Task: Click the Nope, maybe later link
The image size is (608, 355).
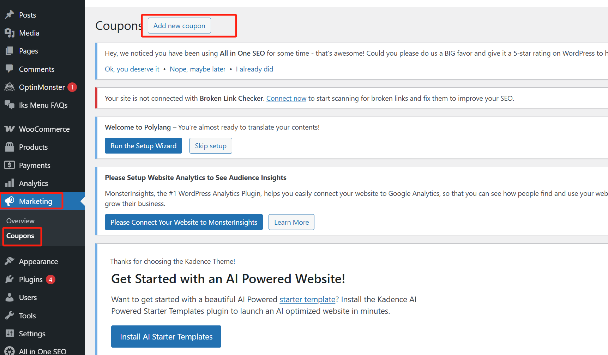Action: (198, 69)
